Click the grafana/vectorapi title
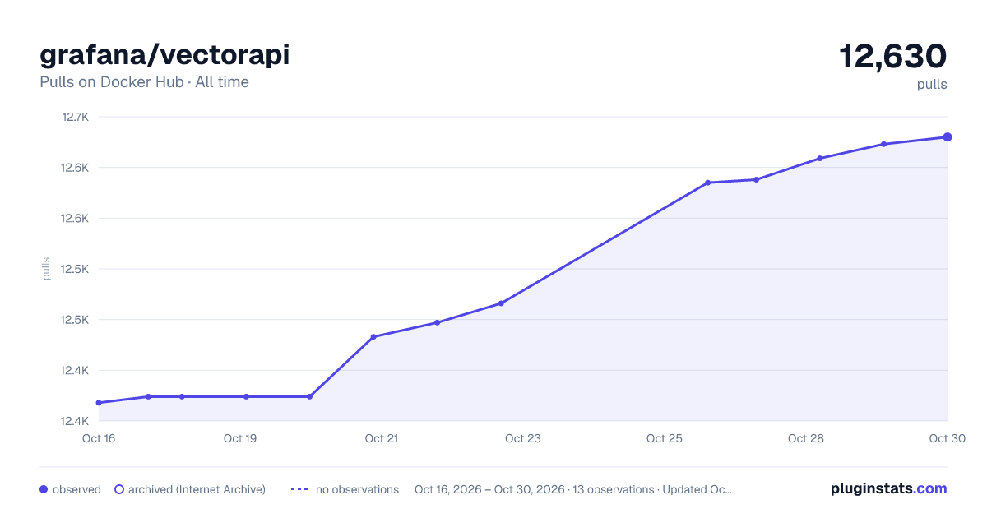 click(164, 55)
